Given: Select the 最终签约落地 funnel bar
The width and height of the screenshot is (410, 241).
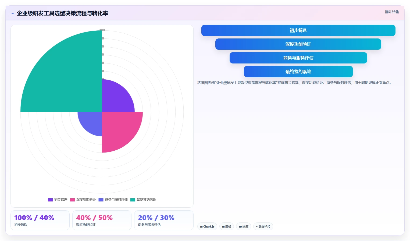Looking at the screenshot, I should (x=298, y=72).
